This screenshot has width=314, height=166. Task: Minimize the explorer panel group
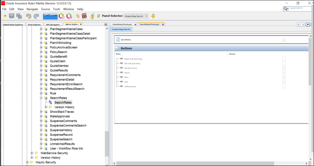106,25
